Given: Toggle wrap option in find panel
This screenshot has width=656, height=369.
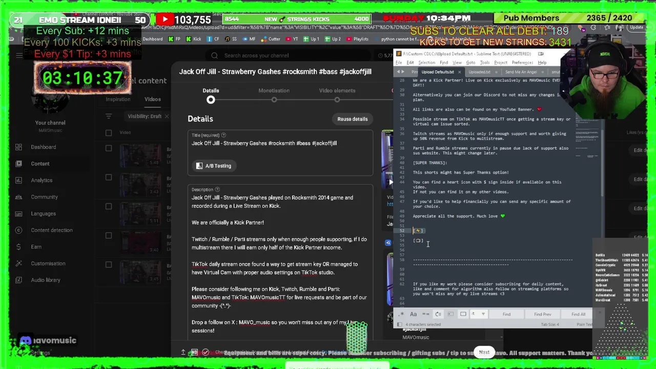Looking at the screenshot, I should pyautogui.click(x=438, y=314).
